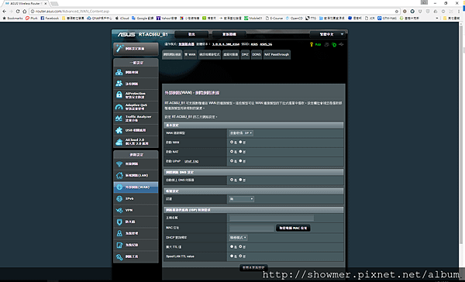Viewport: 465px width, 282px height.
Task: Open the UPnP FAQ link
Action: (191, 161)
